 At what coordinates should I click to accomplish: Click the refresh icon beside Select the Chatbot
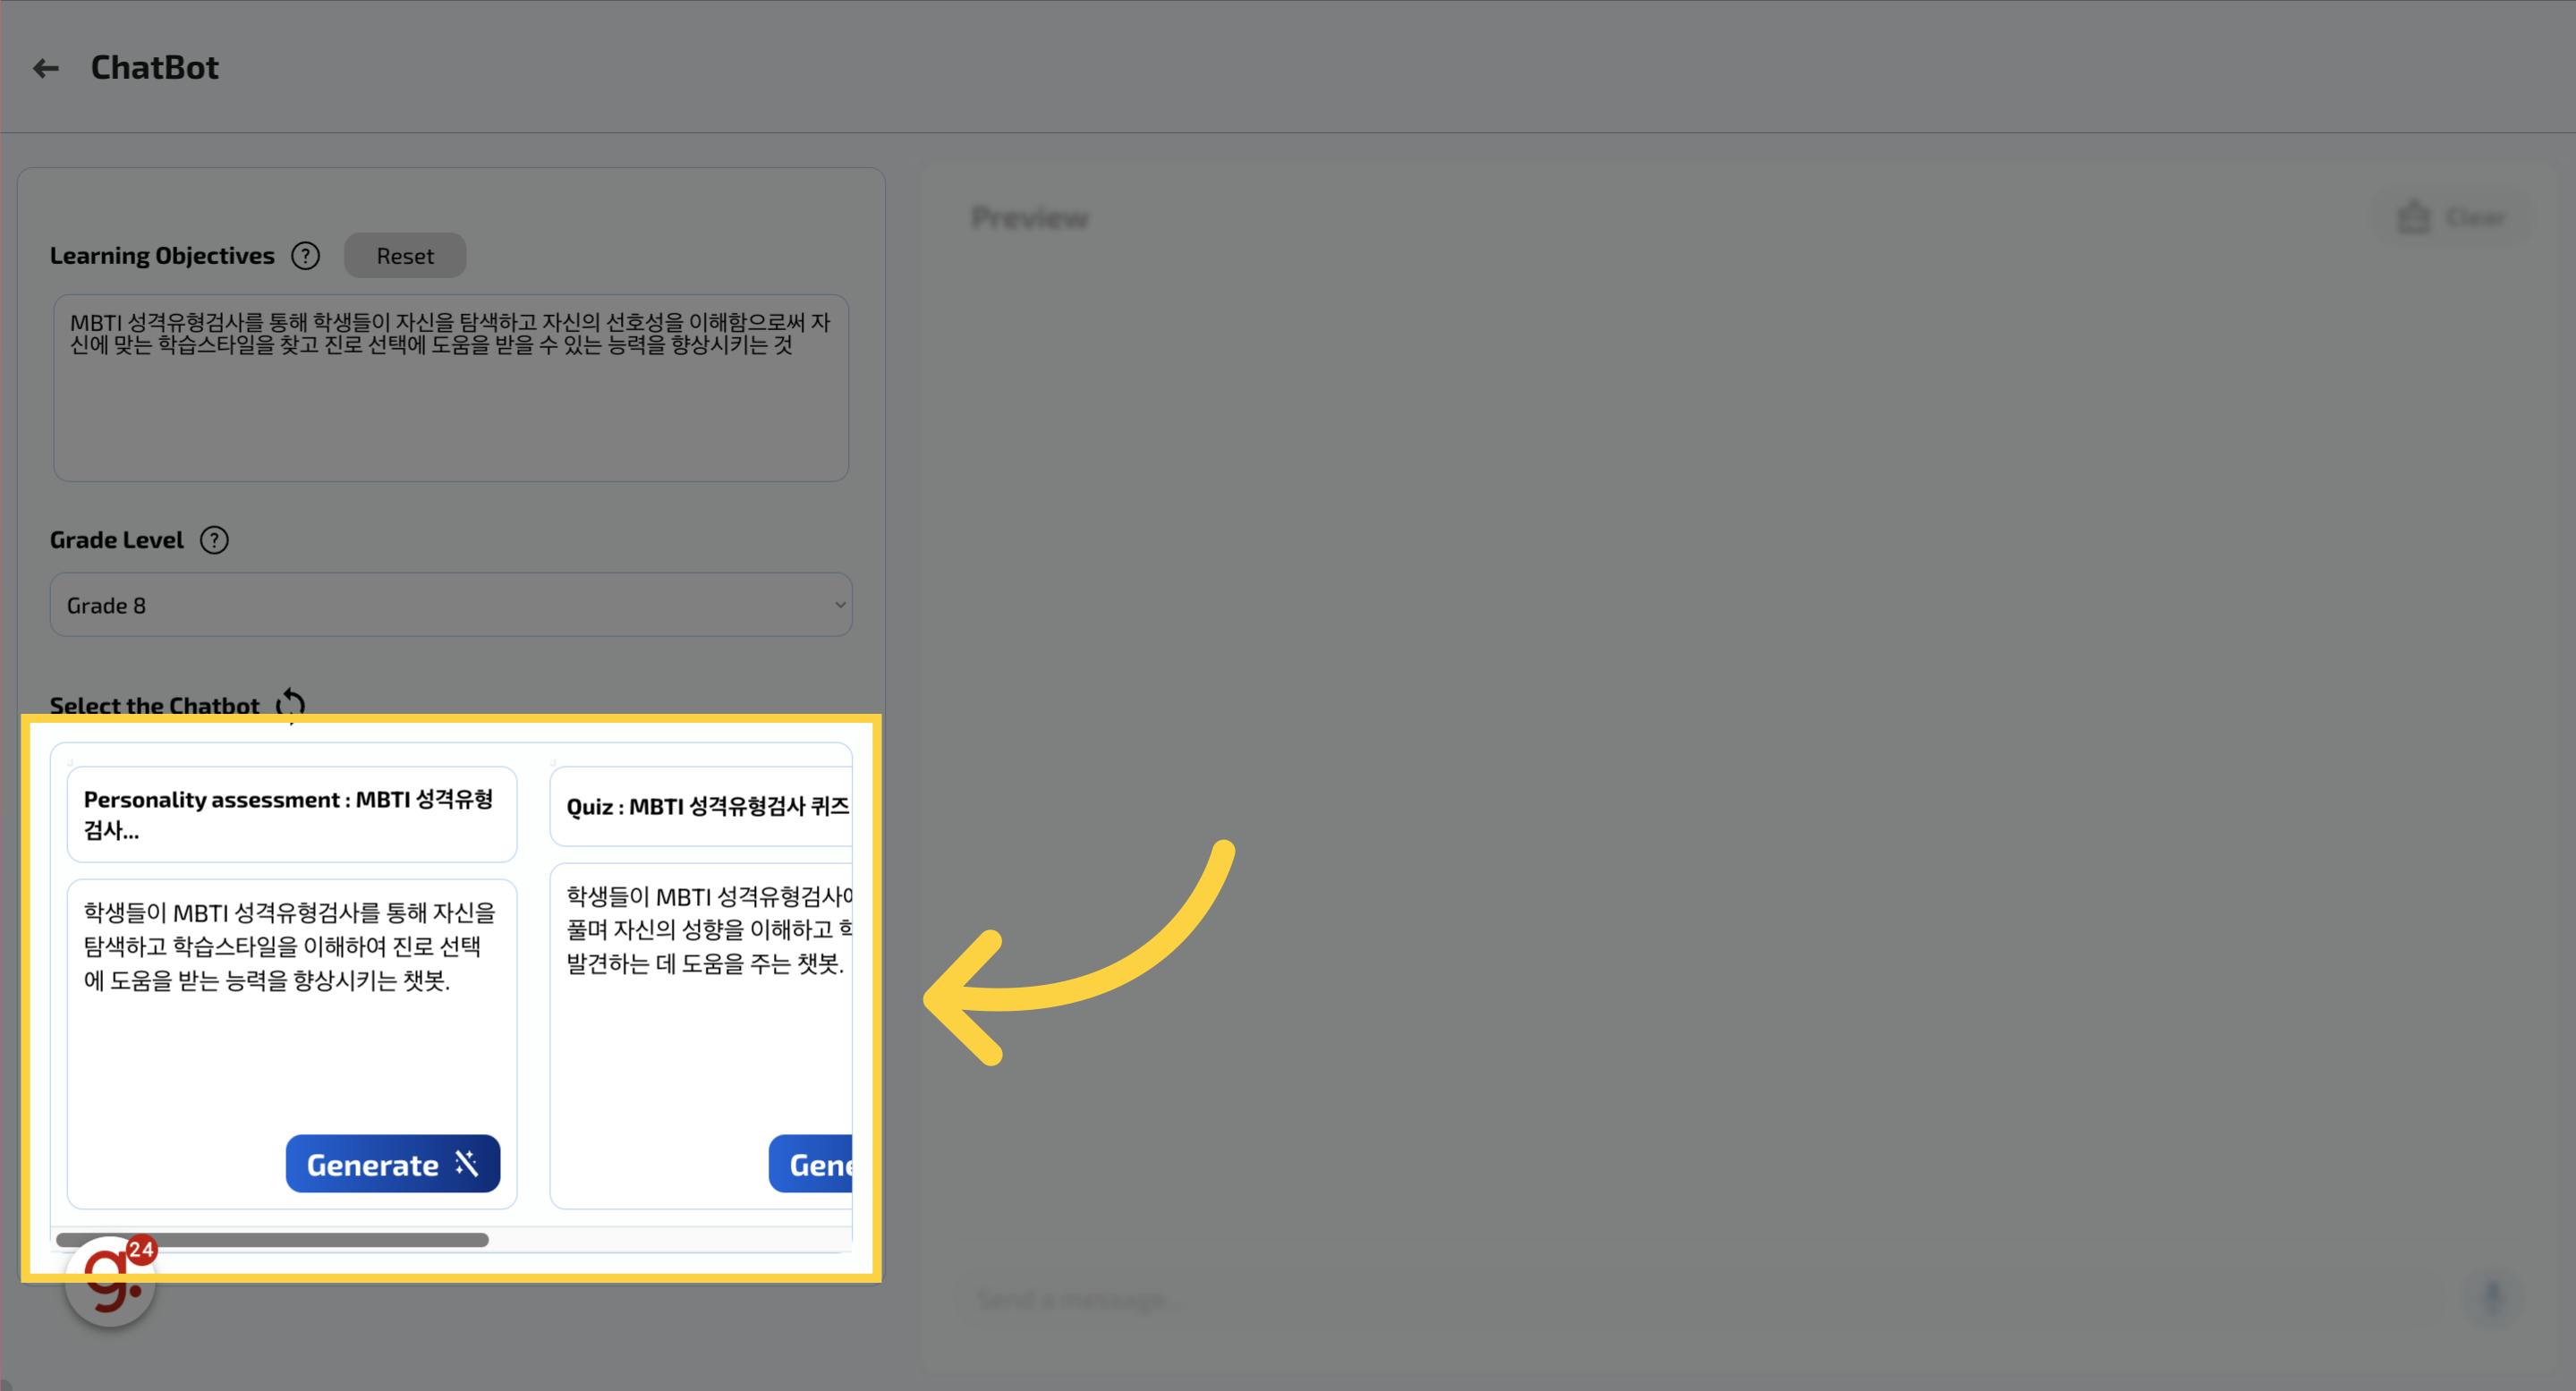(x=291, y=704)
